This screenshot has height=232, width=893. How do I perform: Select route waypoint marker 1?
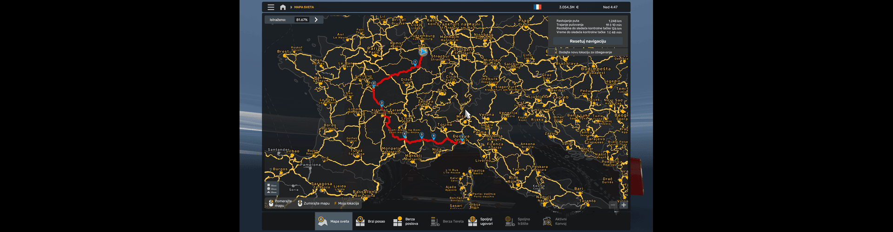point(415,62)
